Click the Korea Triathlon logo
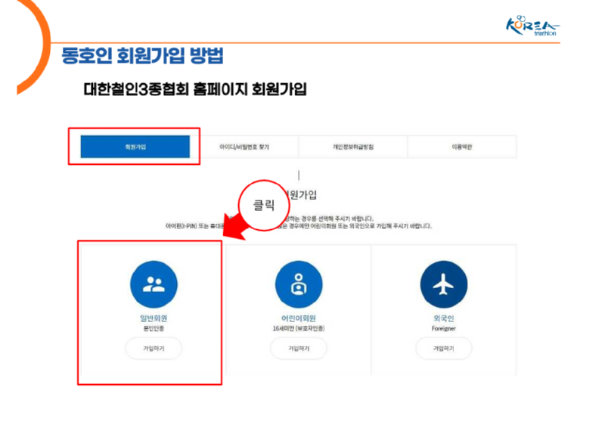Screen dimensions: 605x428 pyautogui.click(x=532, y=26)
